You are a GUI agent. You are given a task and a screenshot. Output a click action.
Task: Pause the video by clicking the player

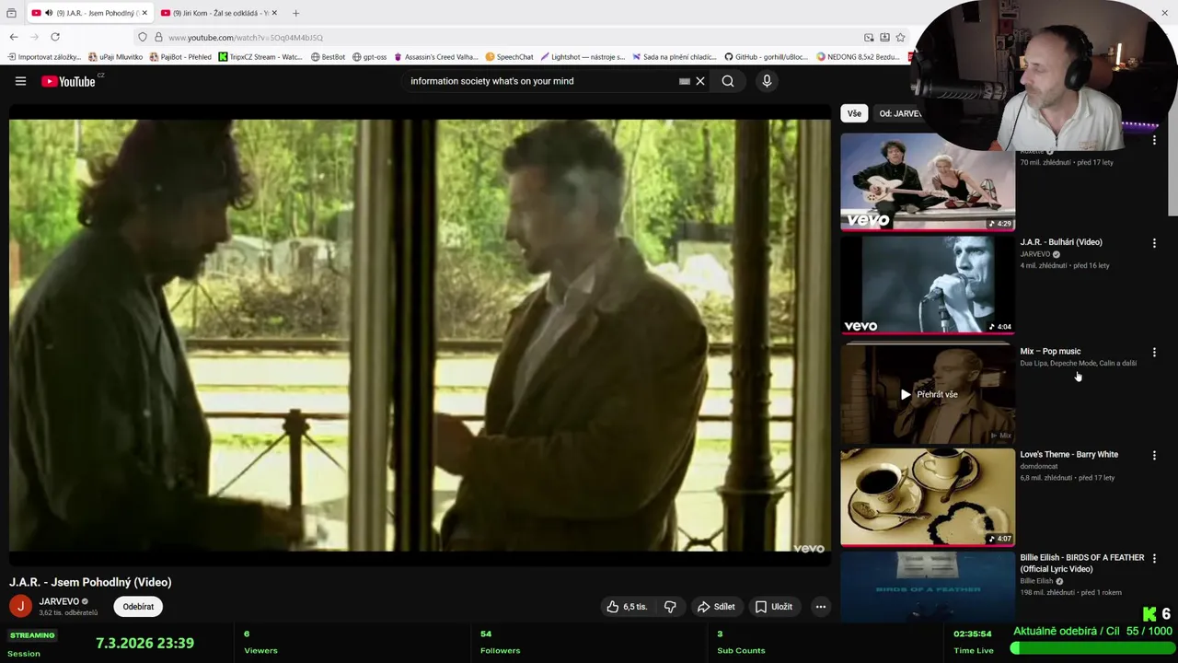click(x=420, y=335)
